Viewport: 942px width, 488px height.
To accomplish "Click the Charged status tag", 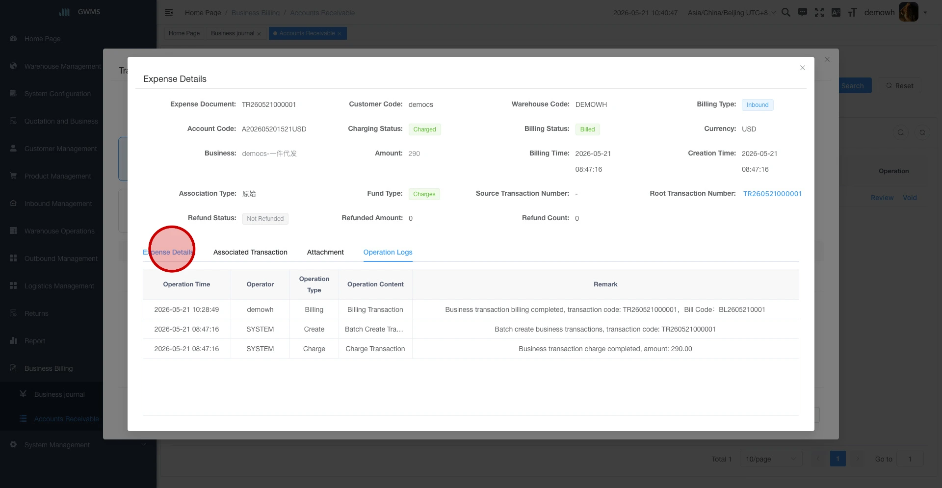I will (x=424, y=129).
